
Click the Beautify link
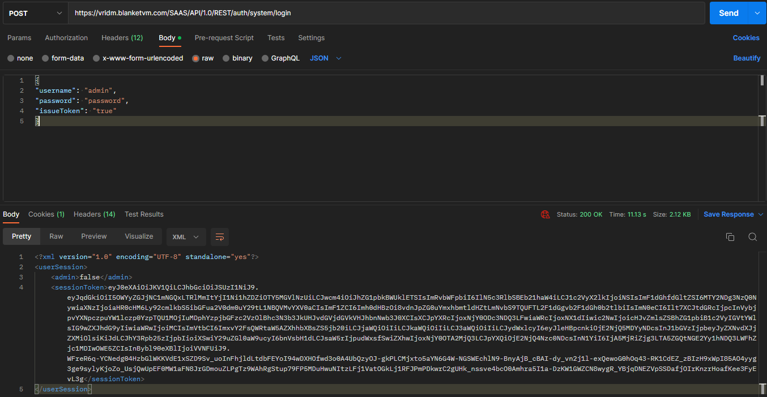(747, 58)
